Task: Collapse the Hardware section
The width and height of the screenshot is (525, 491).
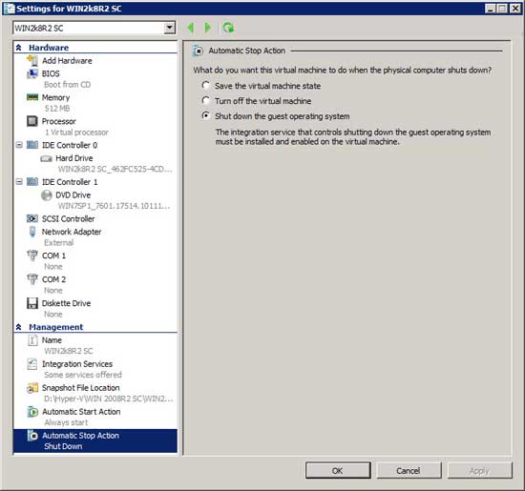Action: 19,48
